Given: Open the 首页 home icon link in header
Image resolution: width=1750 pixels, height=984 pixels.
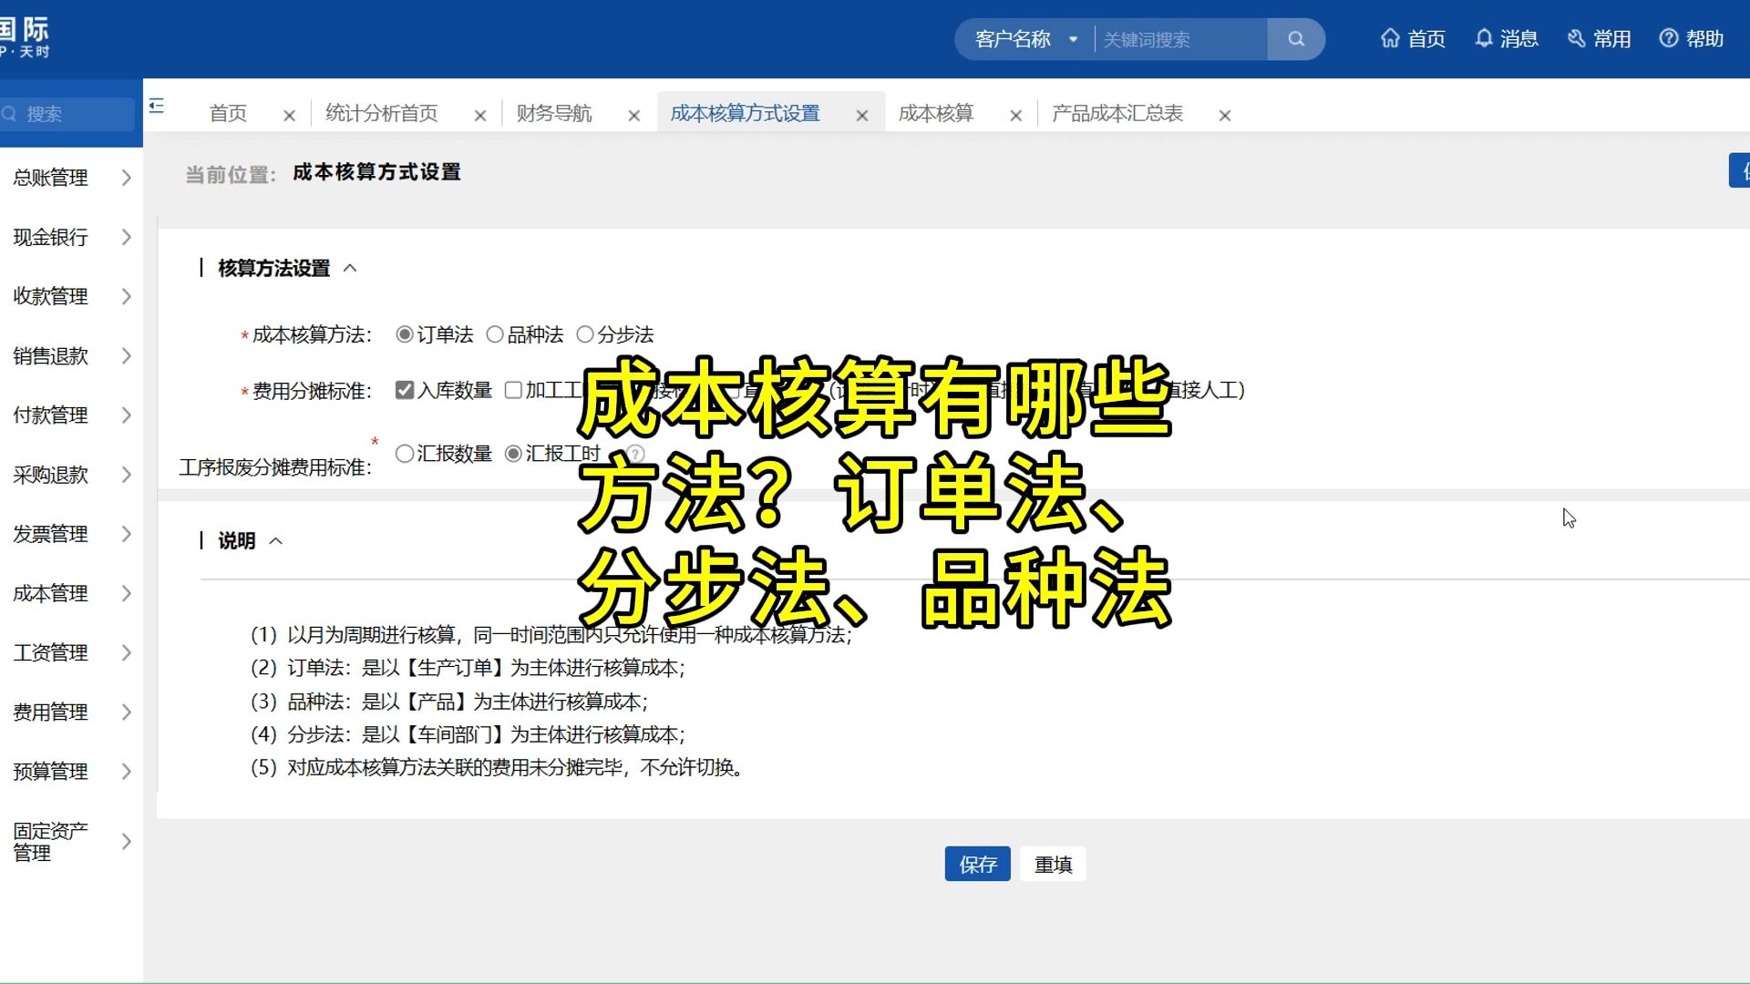Looking at the screenshot, I should (x=1413, y=39).
